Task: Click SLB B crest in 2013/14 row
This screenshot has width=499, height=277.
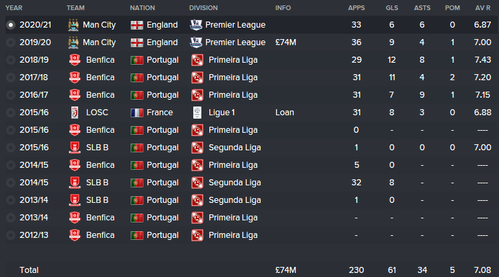Action: (x=75, y=200)
